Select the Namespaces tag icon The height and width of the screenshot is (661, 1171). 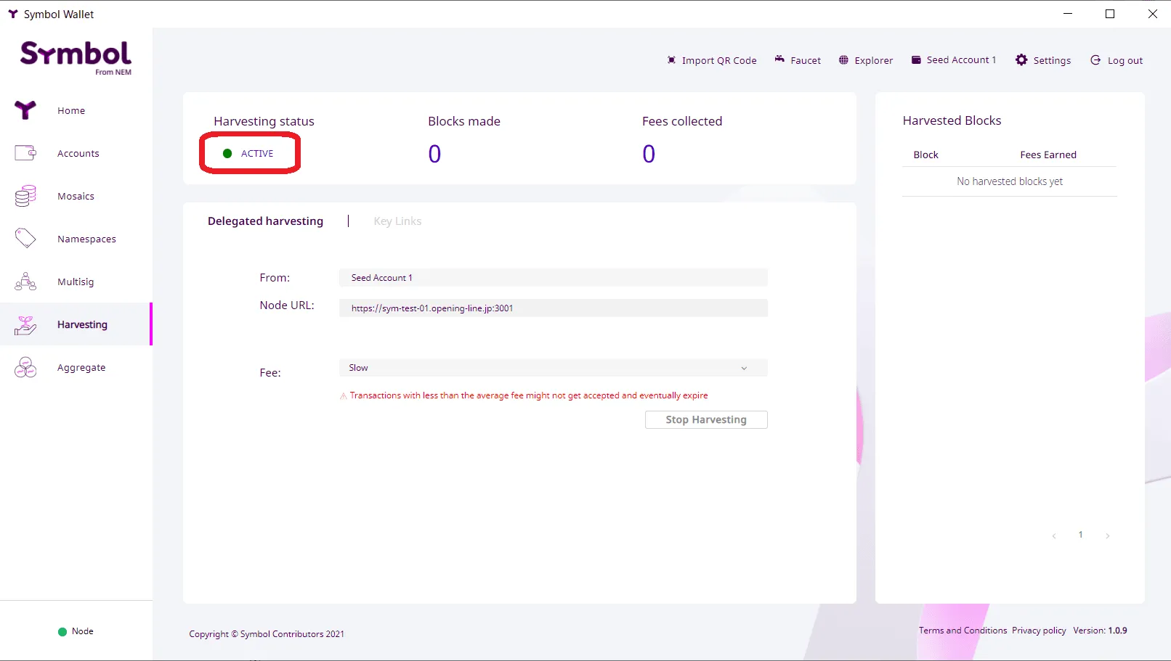25,239
